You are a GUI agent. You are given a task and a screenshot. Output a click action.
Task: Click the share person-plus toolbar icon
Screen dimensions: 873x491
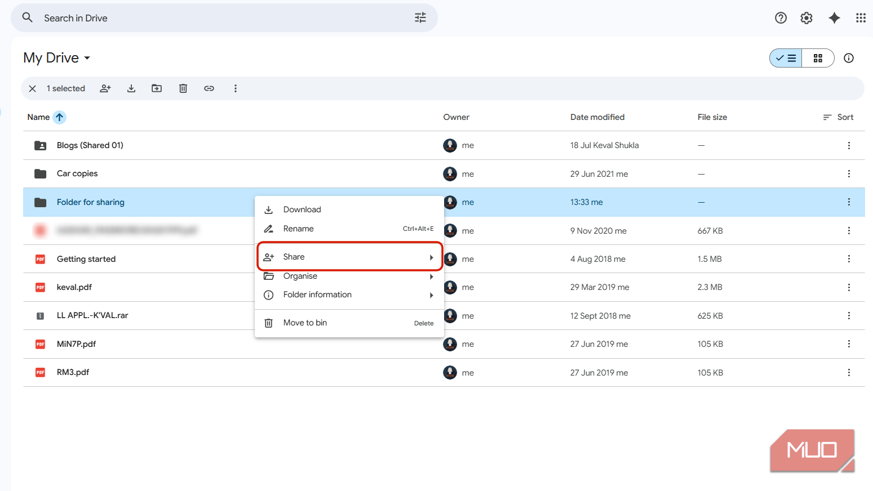pyautogui.click(x=105, y=88)
